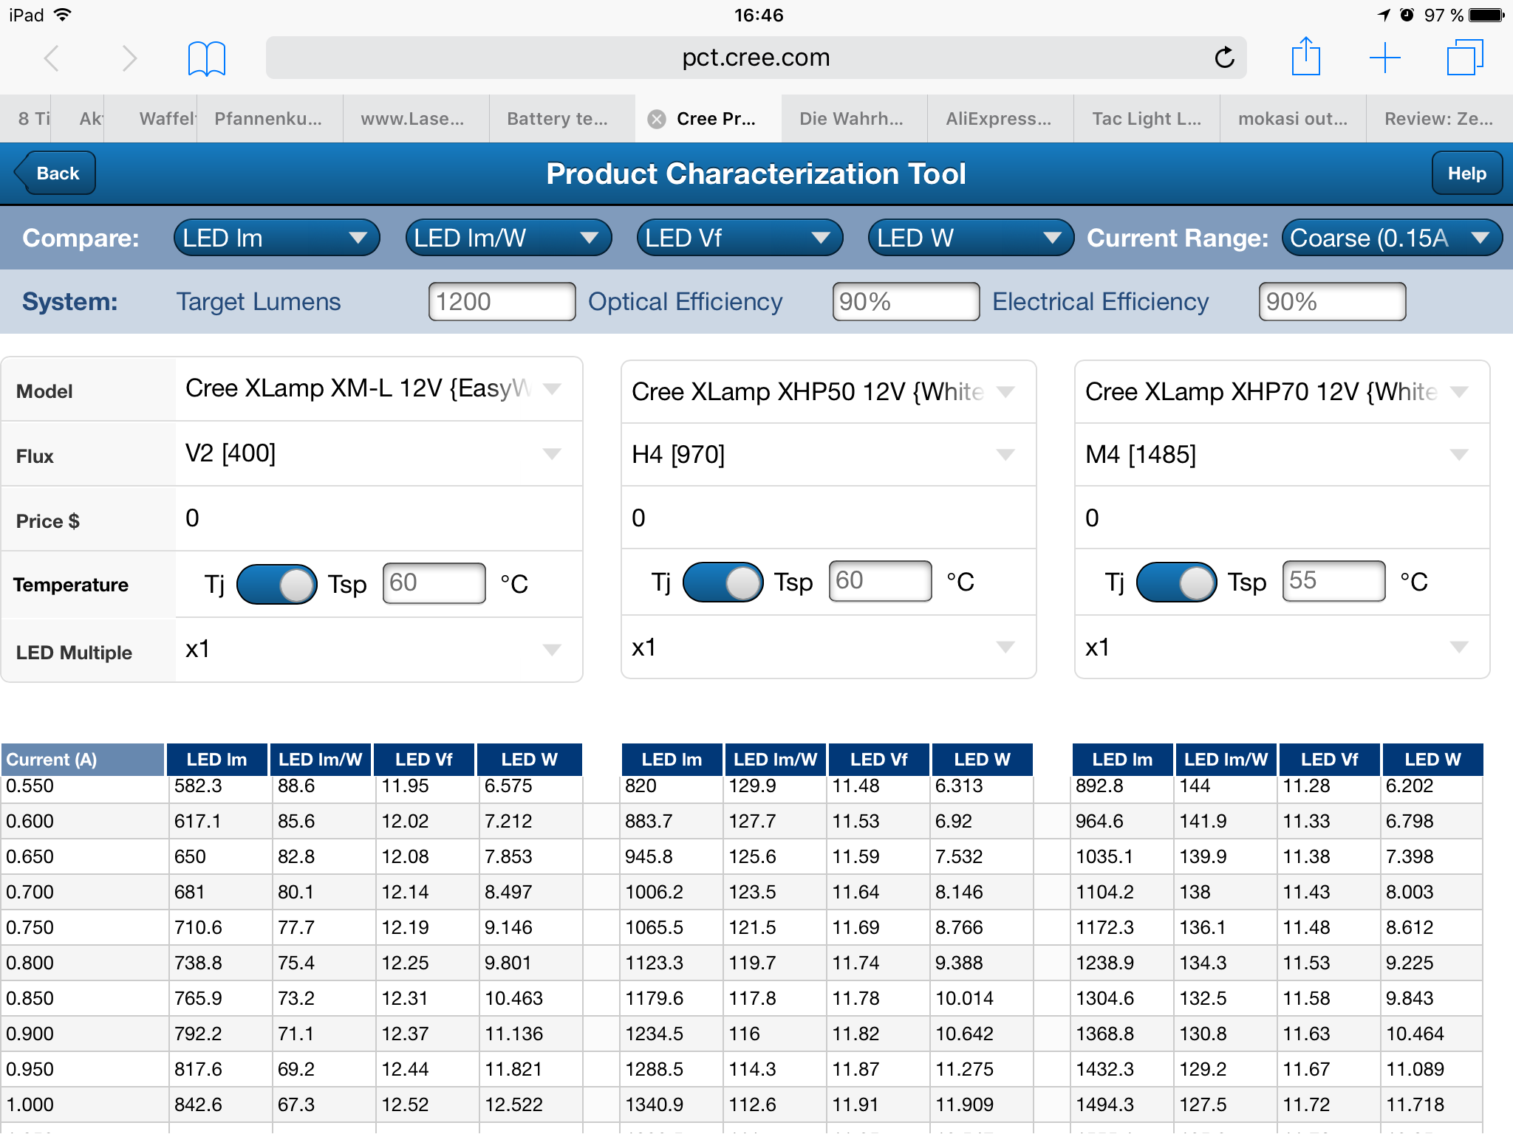The image size is (1513, 1134).
Task: Open XM-L LED Multiple x1 dropdown
Action: pyautogui.click(x=378, y=650)
